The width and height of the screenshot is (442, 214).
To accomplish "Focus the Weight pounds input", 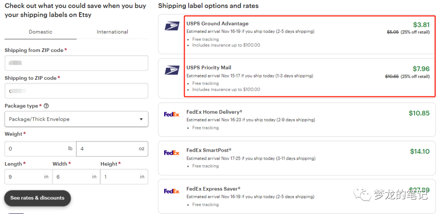I will 37,149.
